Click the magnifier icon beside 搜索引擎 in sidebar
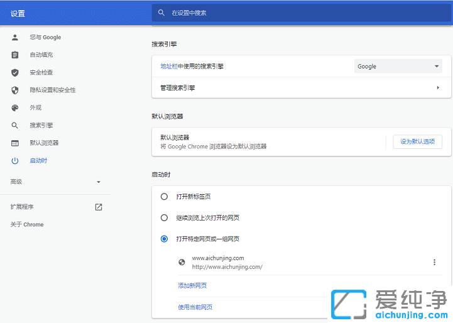The width and height of the screenshot is (453, 323). [15, 125]
